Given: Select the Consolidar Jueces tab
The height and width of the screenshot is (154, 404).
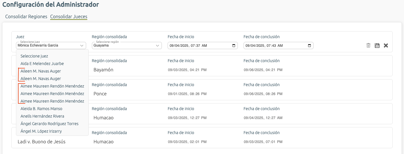Looking at the screenshot, I should (x=69, y=17).
